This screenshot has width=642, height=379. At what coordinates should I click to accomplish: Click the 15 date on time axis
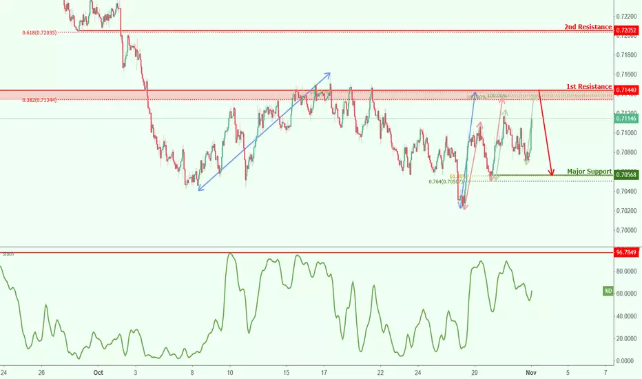click(x=286, y=372)
